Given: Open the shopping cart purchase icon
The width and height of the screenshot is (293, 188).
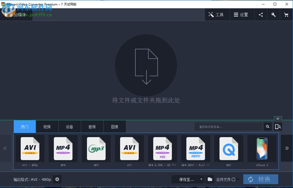Looking at the screenshot, I should tap(286, 15).
